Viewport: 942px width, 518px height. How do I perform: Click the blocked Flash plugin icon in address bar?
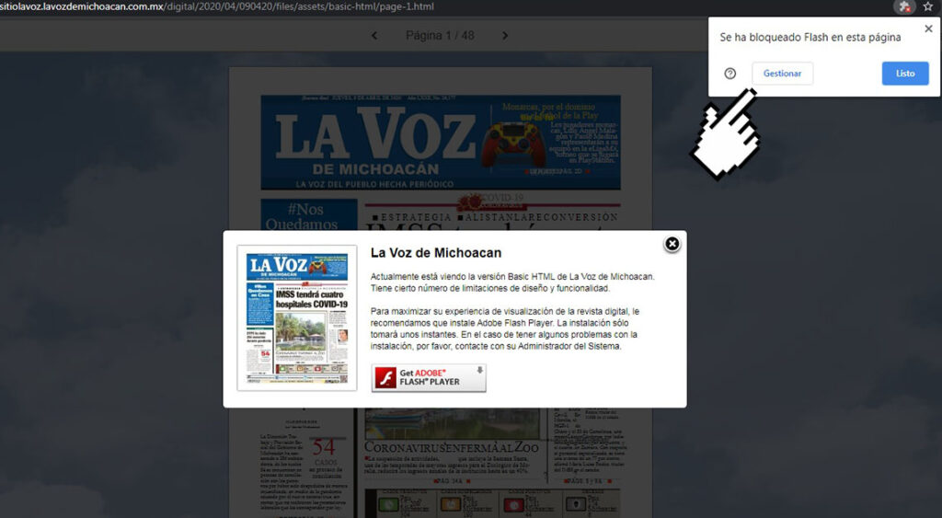[x=905, y=6]
